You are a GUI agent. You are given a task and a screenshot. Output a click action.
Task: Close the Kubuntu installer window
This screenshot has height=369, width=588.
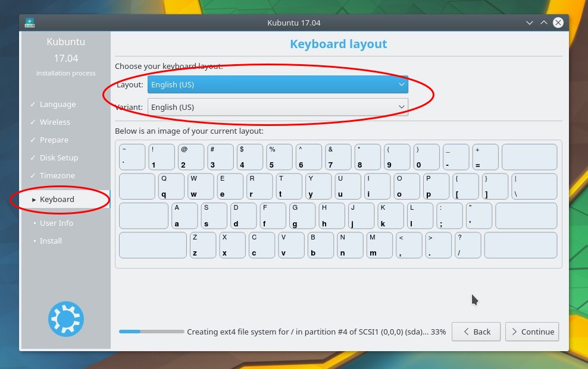click(558, 23)
